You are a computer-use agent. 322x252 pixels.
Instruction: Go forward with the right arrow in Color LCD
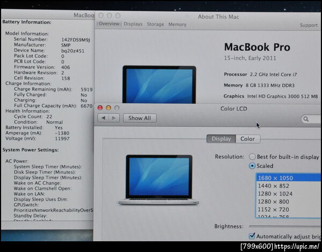(x=114, y=118)
